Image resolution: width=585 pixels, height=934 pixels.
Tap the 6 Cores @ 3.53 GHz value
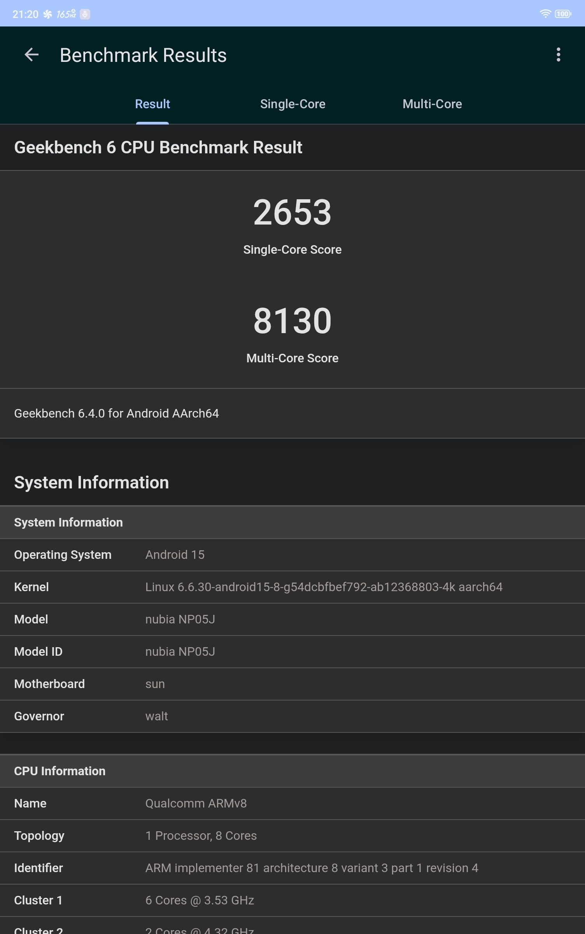pos(200,900)
